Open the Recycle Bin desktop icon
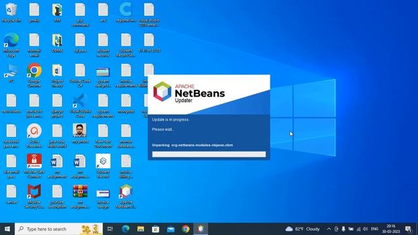The width and height of the screenshot is (418, 235). tap(11, 12)
